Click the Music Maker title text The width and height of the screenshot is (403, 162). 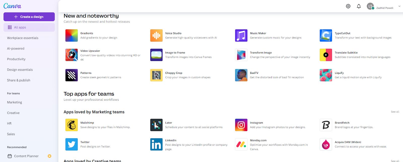pos(258,33)
